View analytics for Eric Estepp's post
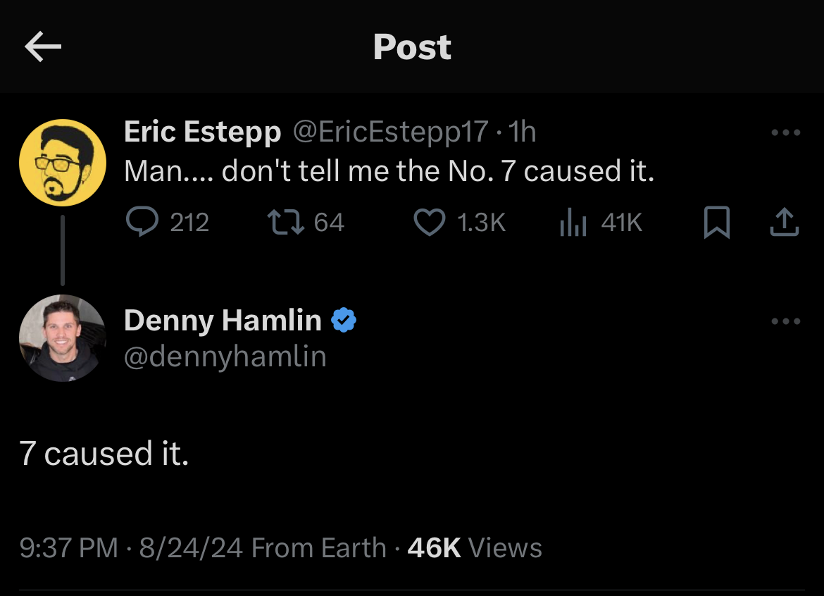This screenshot has height=596, width=824. [x=572, y=223]
